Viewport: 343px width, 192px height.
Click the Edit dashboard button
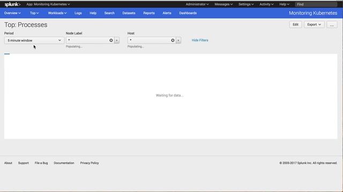[x=295, y=25]
